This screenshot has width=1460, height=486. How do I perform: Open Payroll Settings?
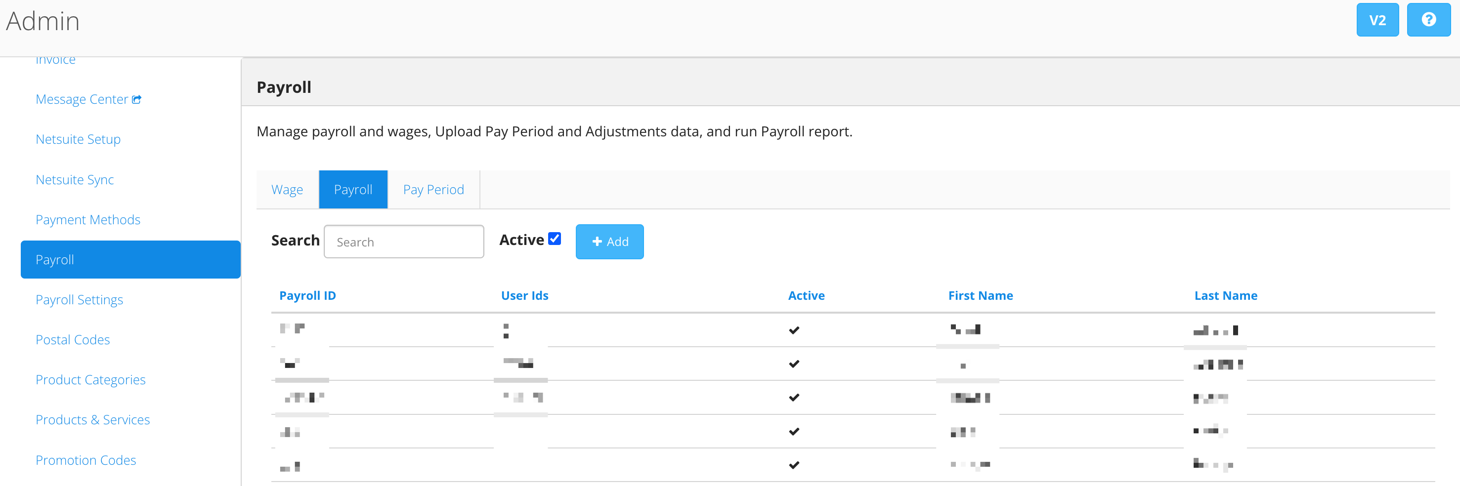80,300
